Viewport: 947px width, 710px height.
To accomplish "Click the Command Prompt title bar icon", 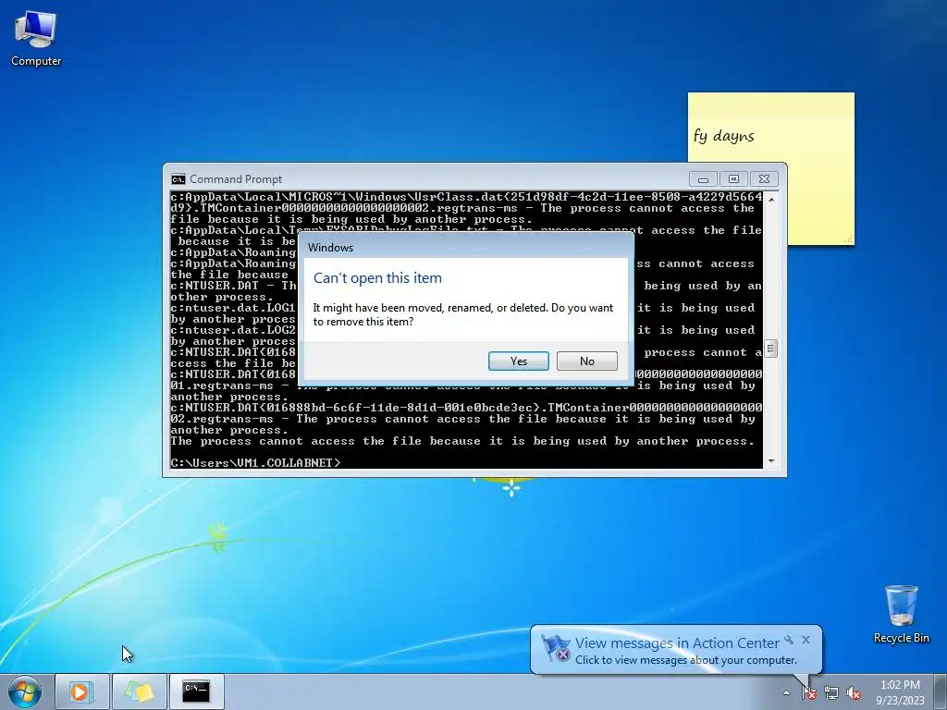I will [178, 179].
